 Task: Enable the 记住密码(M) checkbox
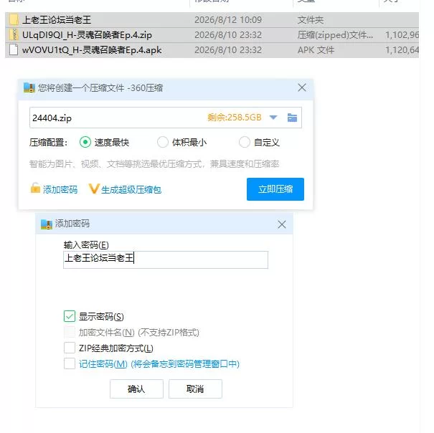click(x=69, y=363)
